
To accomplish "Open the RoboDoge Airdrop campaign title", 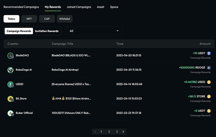I will (x=70, y=70).
